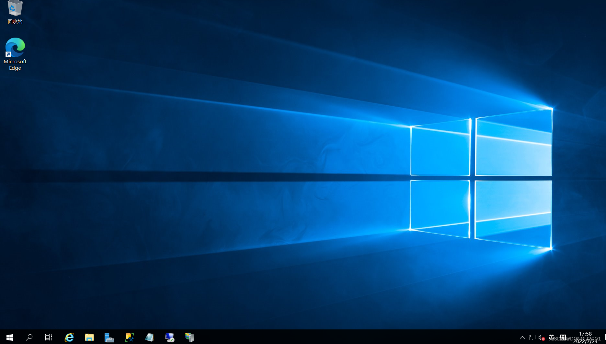
Task: Open the notepad-style taskbar icon
Action: tap(149, 337)
